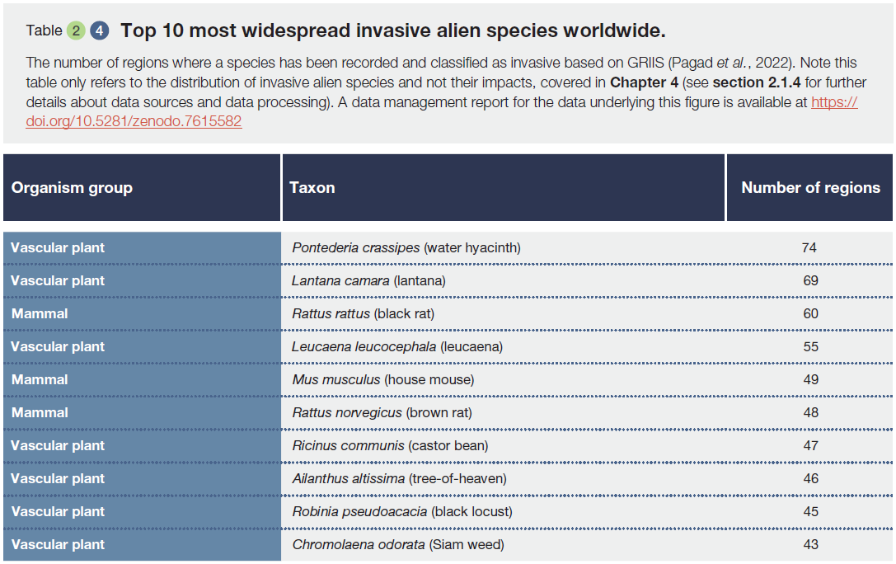Click the dark blue number 4 badge

click(100, 31)
